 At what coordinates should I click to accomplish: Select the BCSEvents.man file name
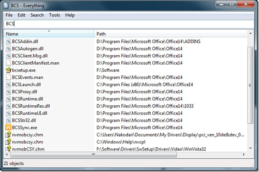tap(27, 77)
